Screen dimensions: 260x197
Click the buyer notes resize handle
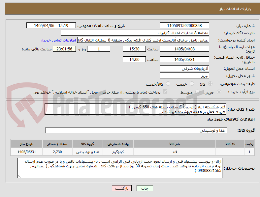[19, 177]
